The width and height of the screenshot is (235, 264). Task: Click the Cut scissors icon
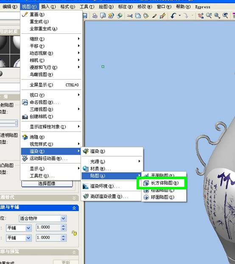130,16
